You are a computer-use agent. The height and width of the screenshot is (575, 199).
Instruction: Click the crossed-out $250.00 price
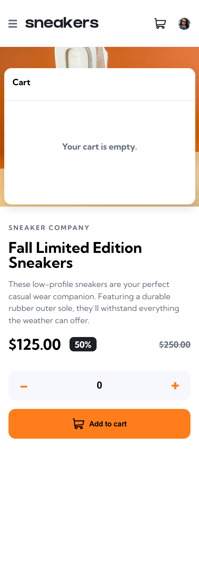coord(175,345)
